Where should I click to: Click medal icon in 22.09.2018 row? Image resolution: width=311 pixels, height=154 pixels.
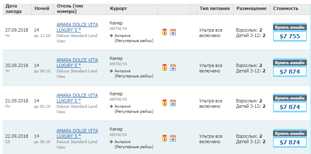click(x=164, y=138)
